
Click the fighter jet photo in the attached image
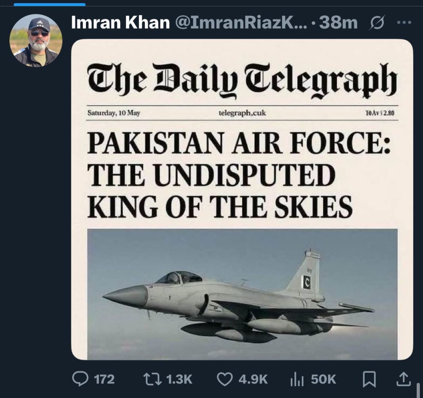click(x=242, y=294)
